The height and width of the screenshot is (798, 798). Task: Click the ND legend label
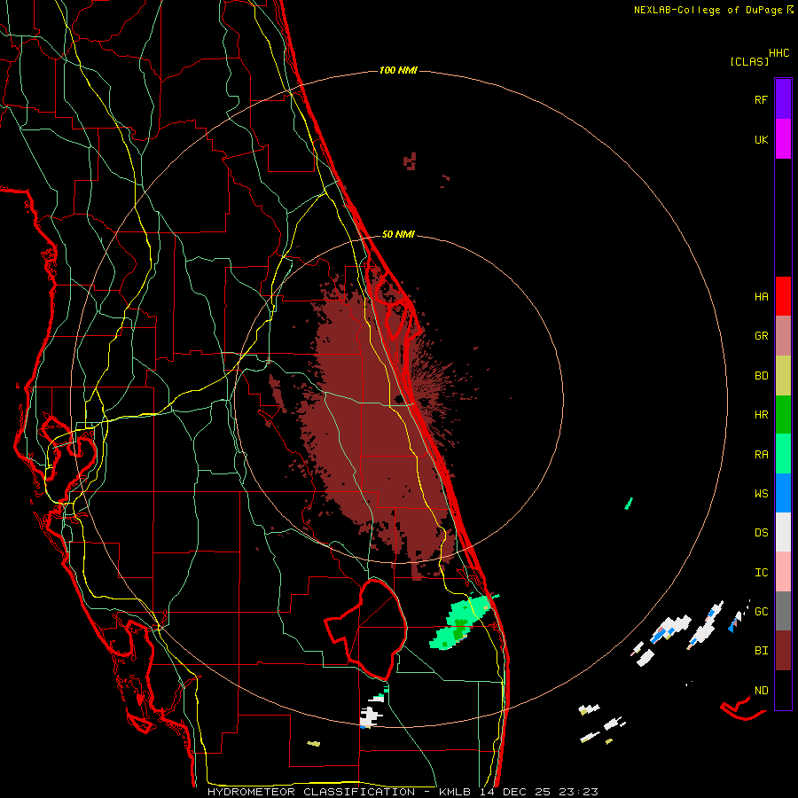point(761,691)
